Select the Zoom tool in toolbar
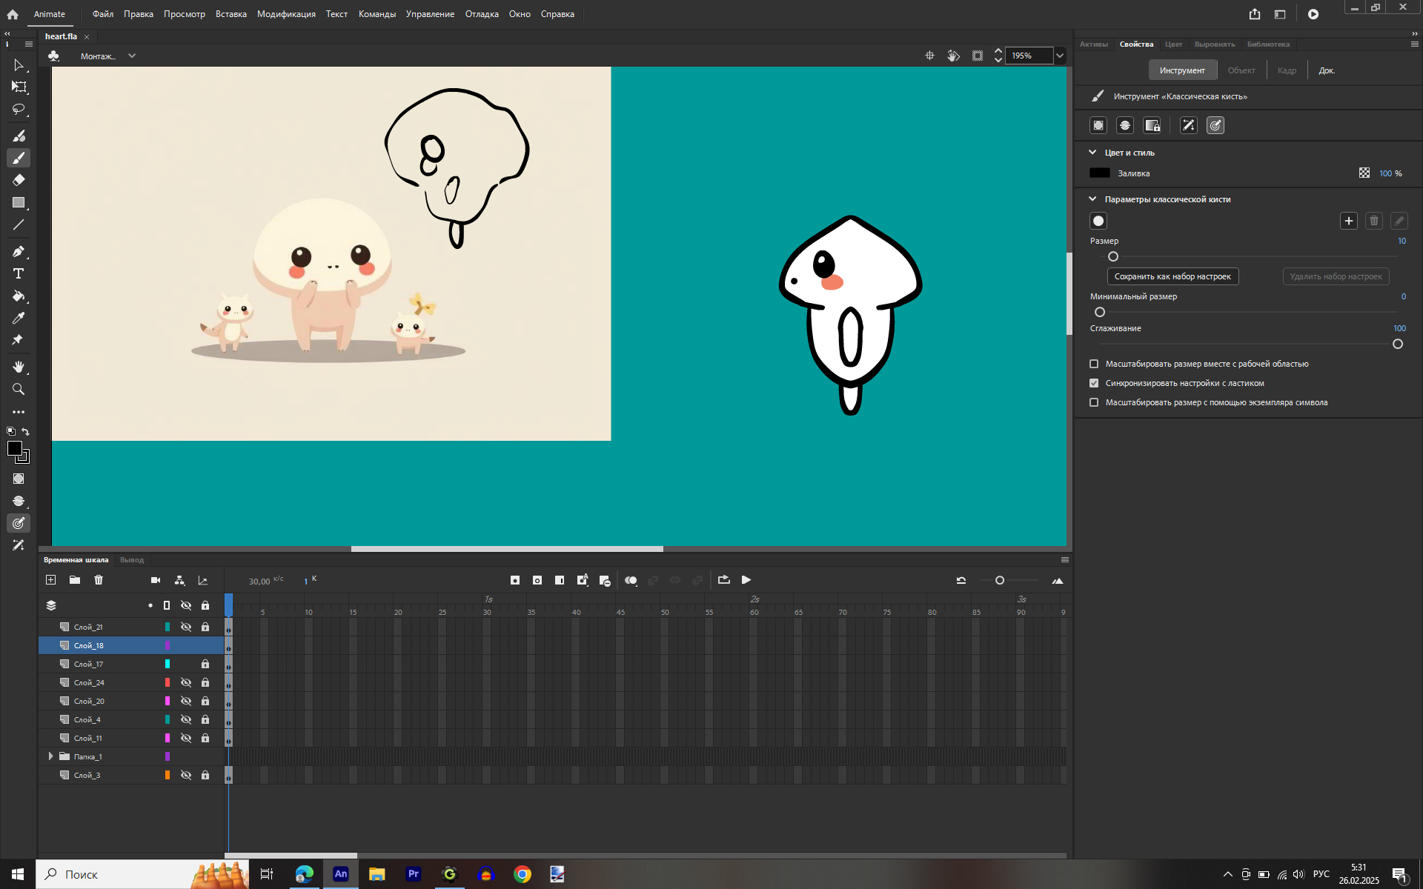Viewport: 1423px width, 889px height. click(x=19, y=389)
